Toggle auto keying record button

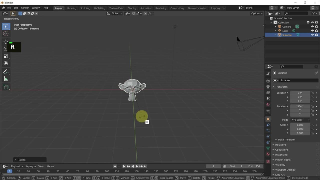[115, 166]
